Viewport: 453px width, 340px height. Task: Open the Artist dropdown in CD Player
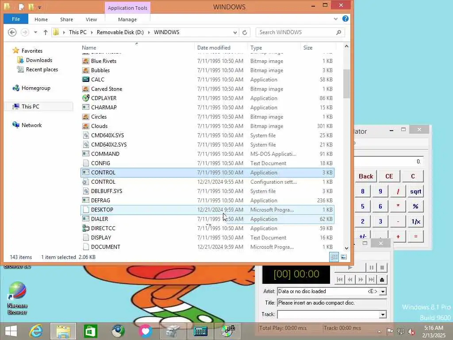(x=383, y=291)
